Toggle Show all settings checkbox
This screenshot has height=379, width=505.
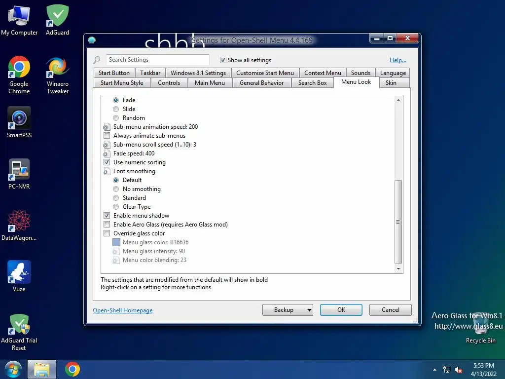(x=223, y=60)
